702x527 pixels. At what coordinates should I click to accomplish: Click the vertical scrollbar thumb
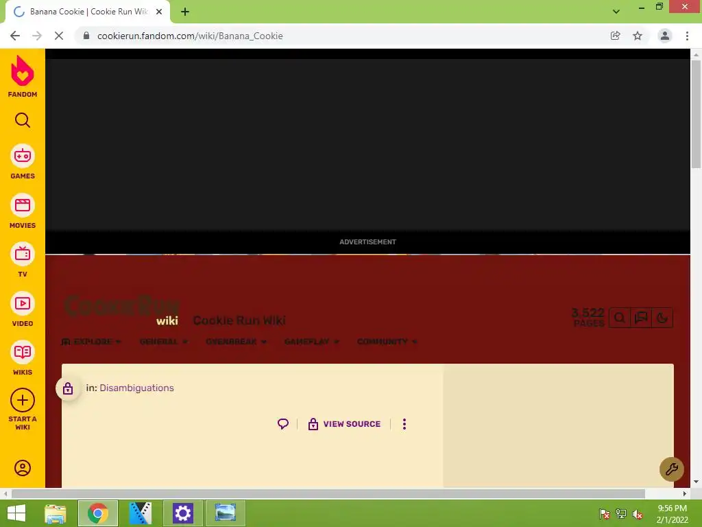tap(696, 114)
